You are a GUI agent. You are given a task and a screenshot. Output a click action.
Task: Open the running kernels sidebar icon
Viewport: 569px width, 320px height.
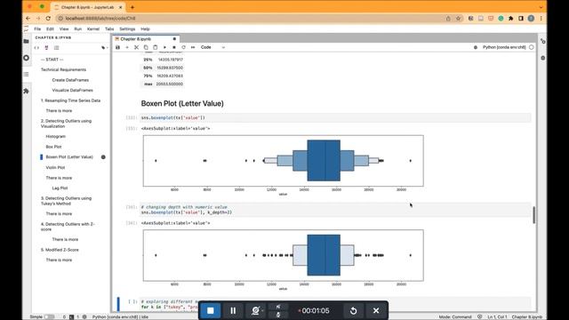[x=26, y=58]
